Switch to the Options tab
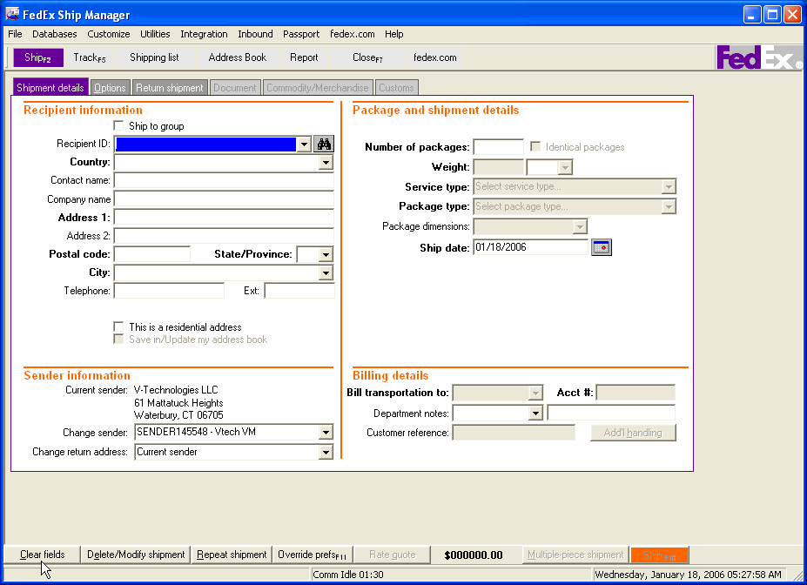This screenshot has height=585, width=807. (111, 88)
